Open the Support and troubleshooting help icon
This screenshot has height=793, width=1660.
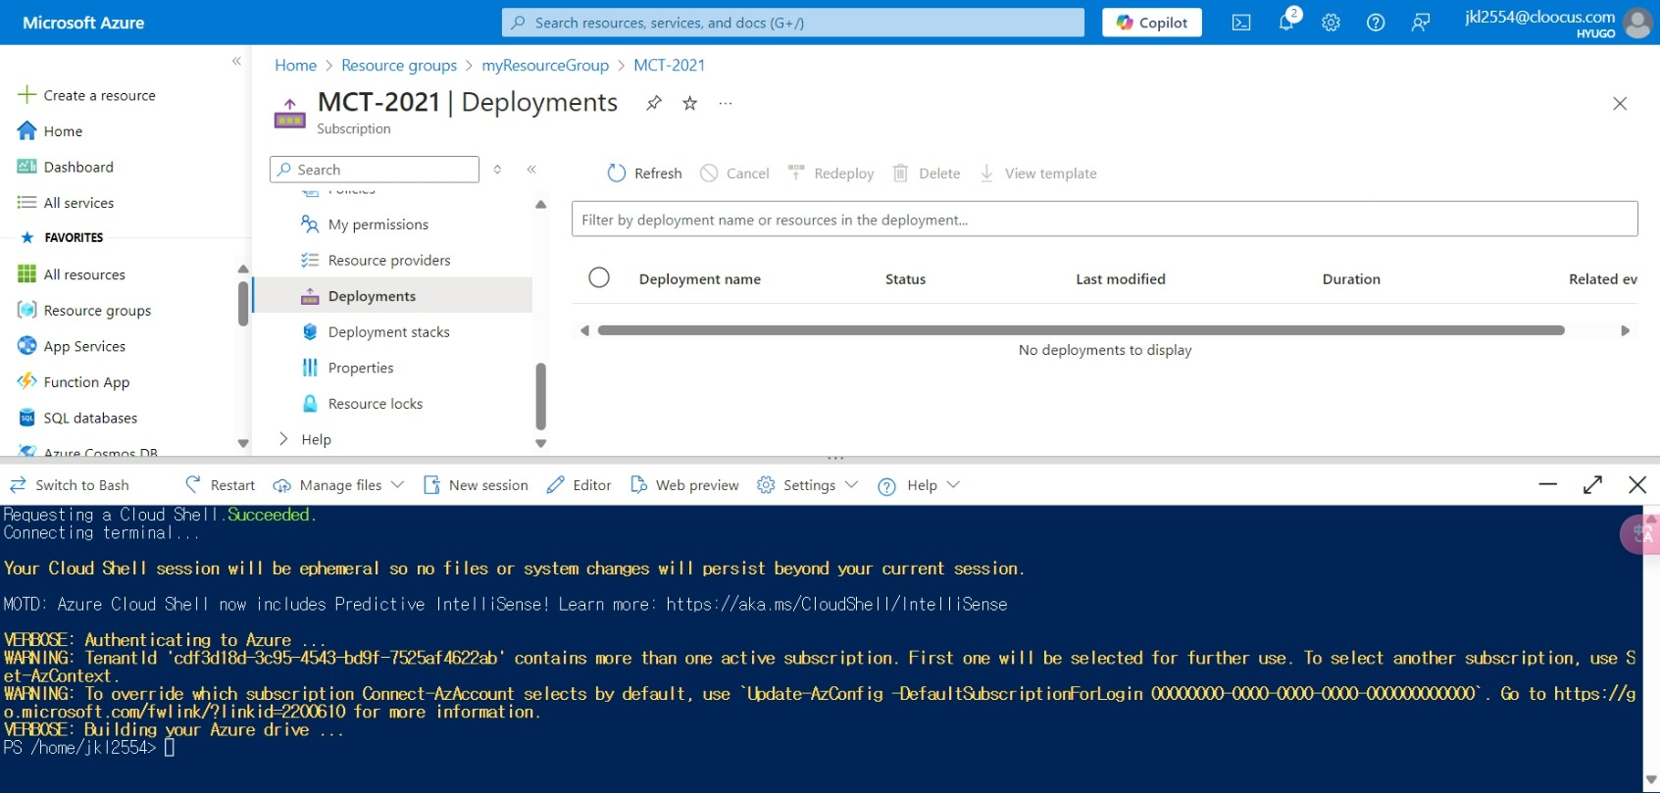click(x=1376, y=23)
